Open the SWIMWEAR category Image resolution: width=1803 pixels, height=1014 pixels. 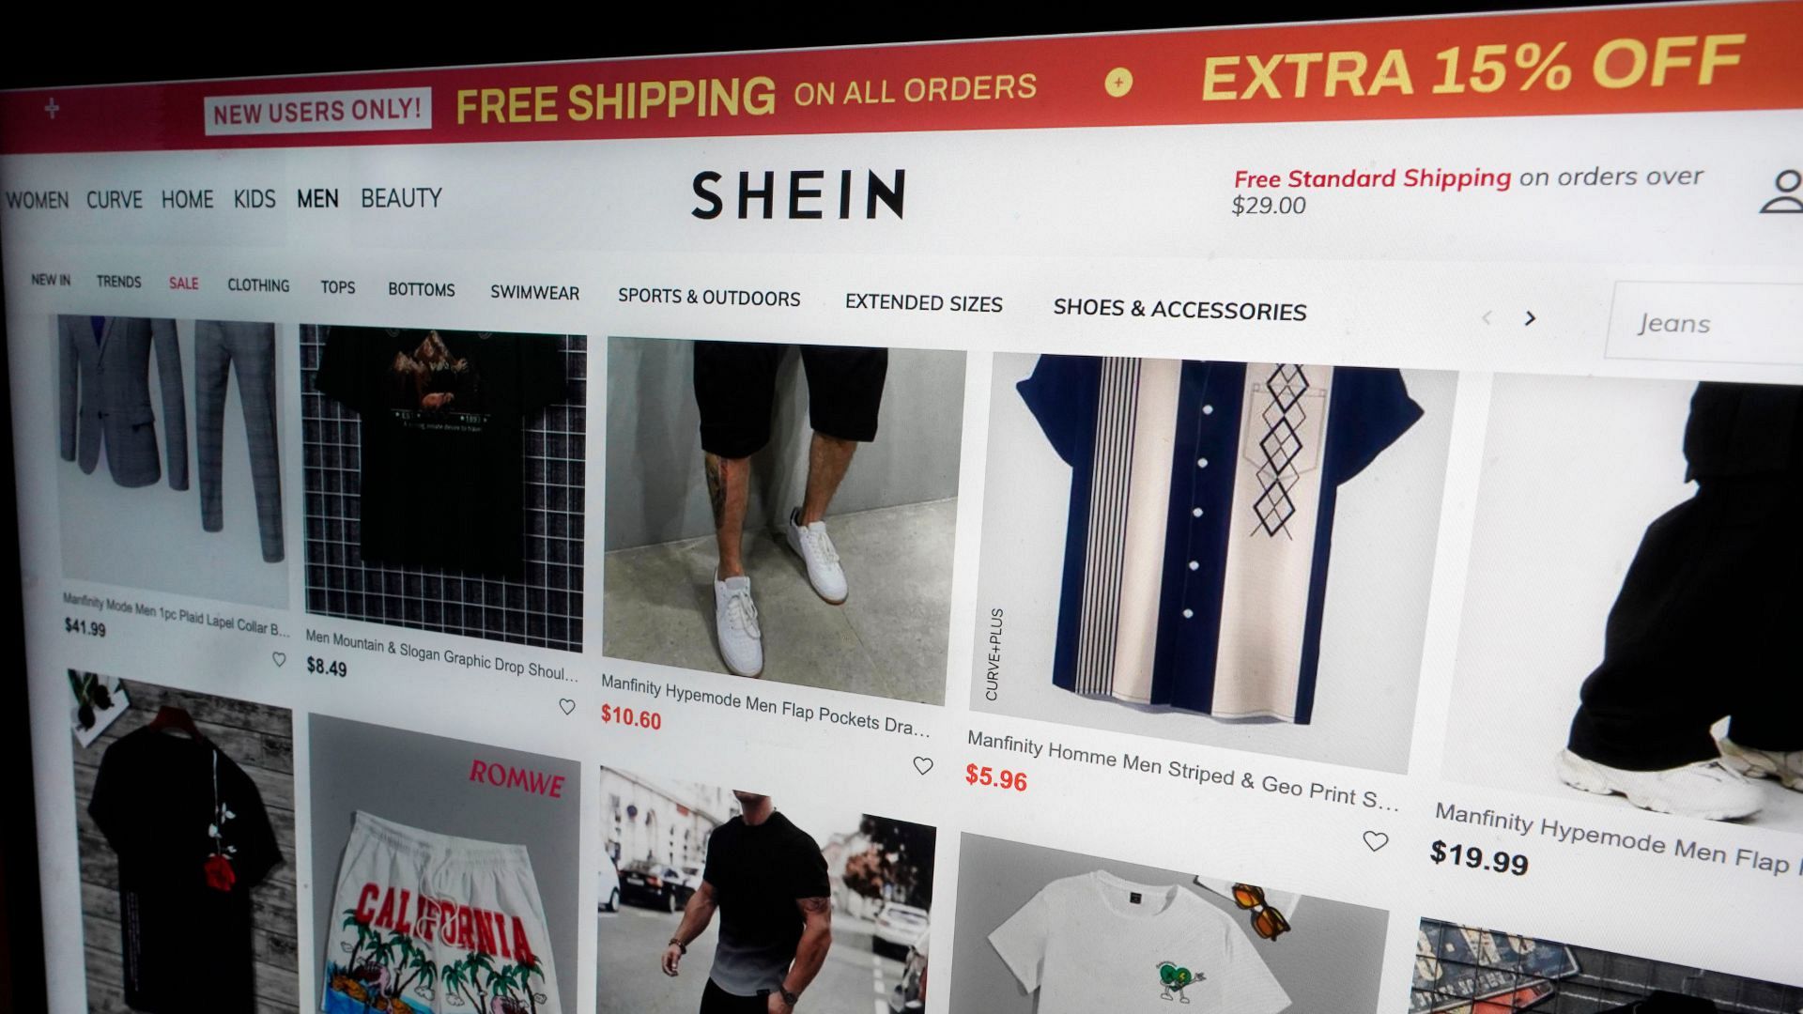click(534, 292)
